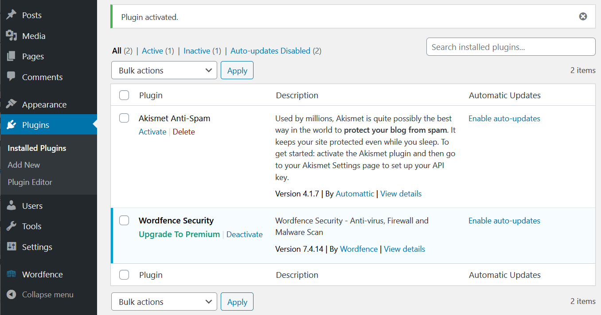Click the Media icon in sidebar

(12, 36)
